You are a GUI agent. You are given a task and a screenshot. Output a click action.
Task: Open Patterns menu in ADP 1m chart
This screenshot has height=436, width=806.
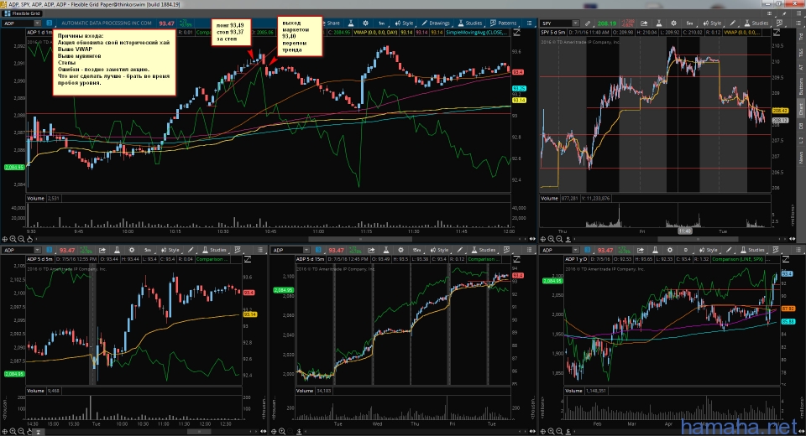click(504, 23)
